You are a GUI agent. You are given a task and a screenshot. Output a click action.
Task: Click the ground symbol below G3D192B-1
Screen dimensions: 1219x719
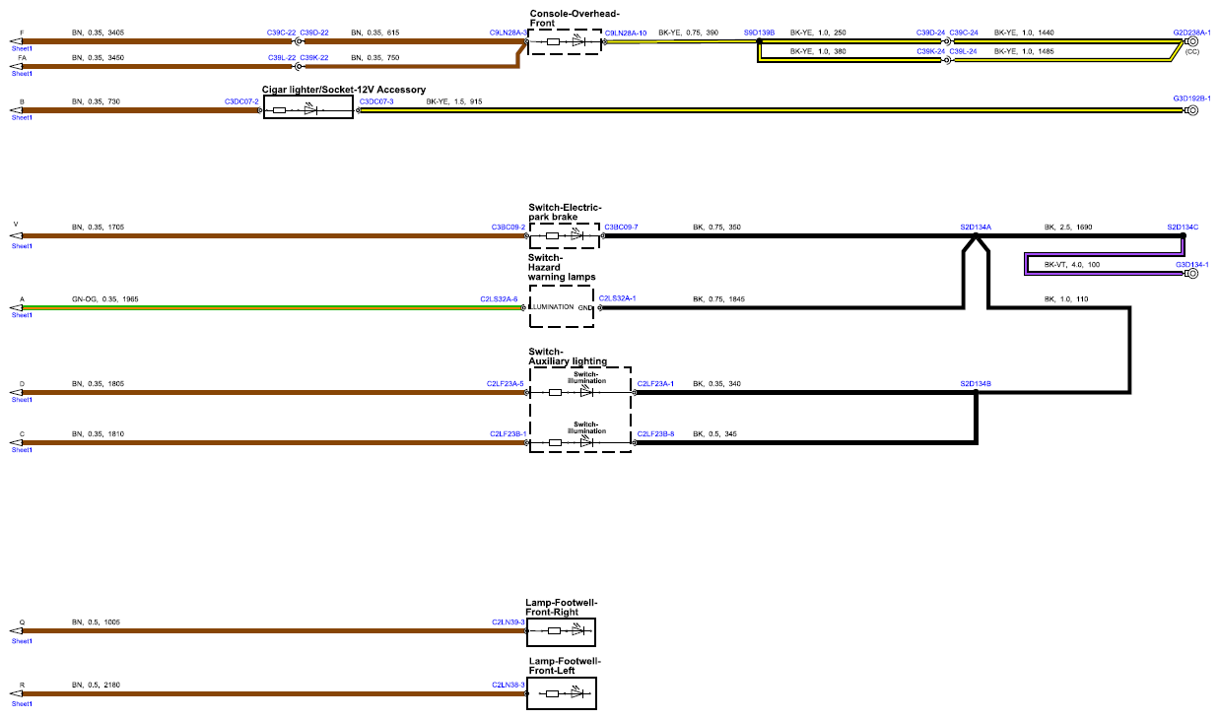pyautogui.click(x=1191, y=110)
